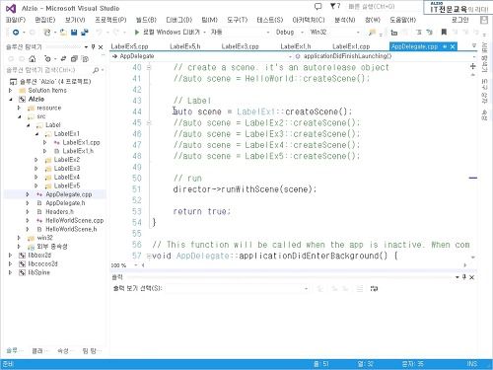
Task: Open the editor tab overflow dropdown
Action: [473, 45]
